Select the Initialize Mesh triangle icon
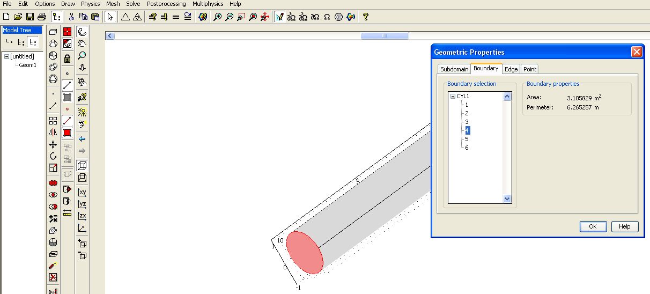This screenshot has height=294, width=650. click(x=125, y=17)
